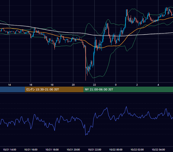The height and width of the screenshot is (152, 173).
Task: Click the 10/21 14:00 time label
Action: coord(9,149)
